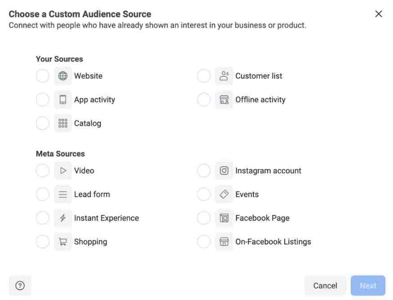Click the globe icon for Website
393x300 pixels.
pos(63,76)
